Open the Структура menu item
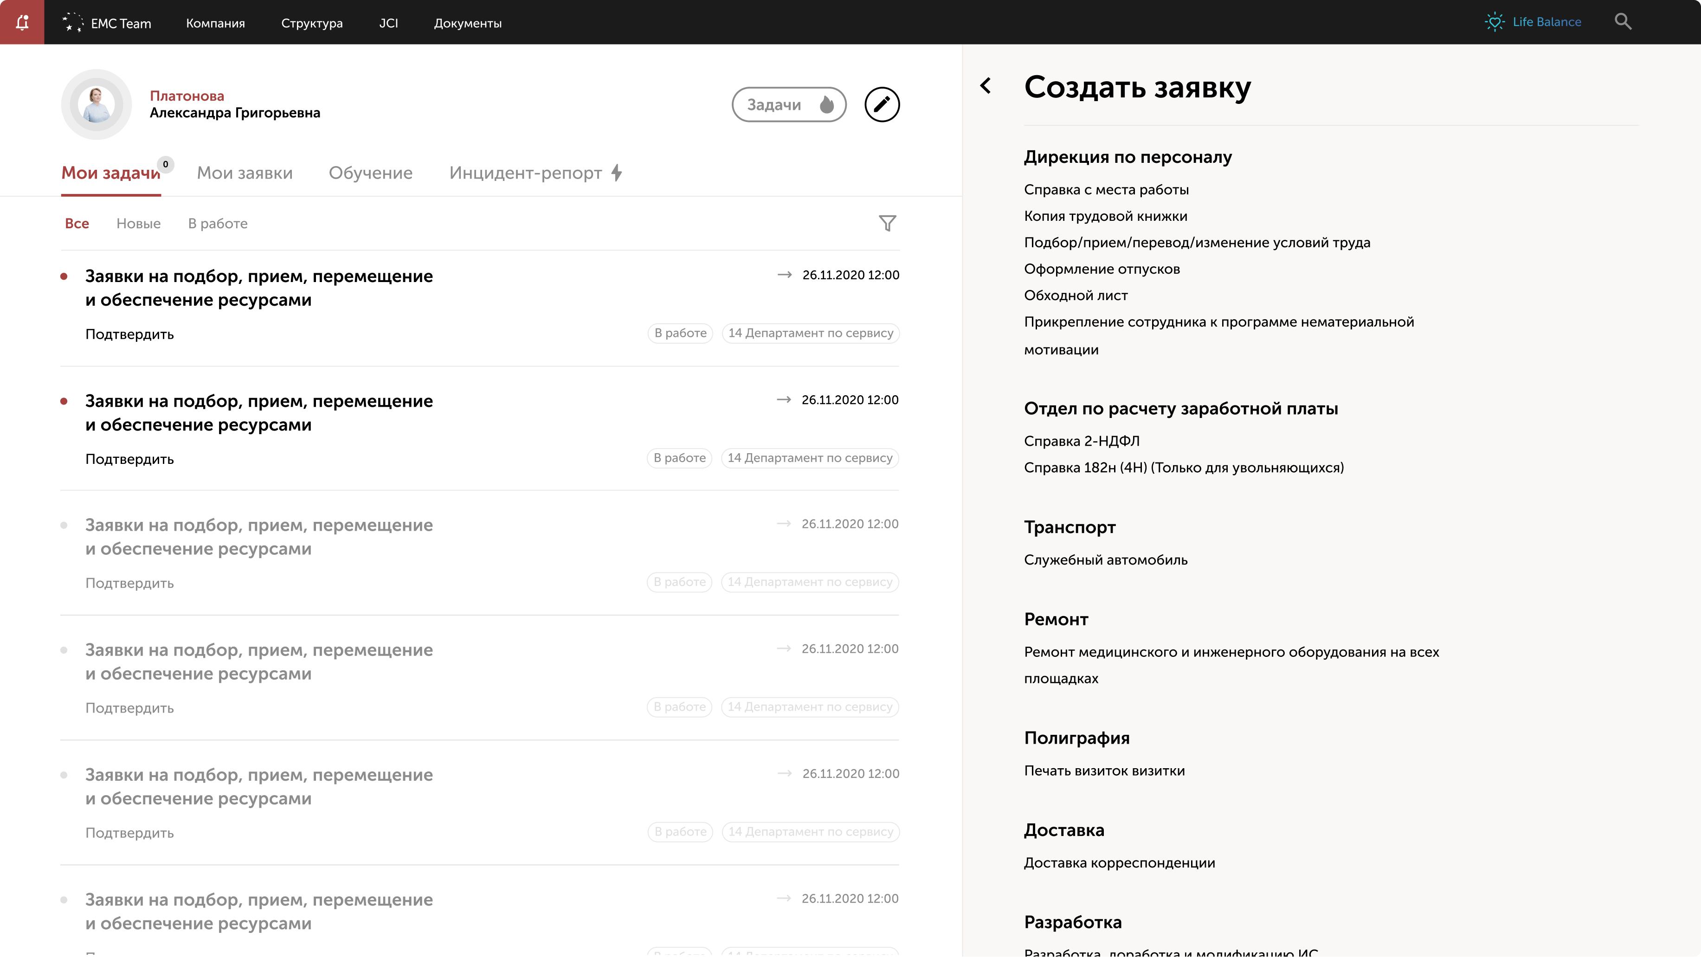Viewport: 1701px width, 957px height. pos(312,23)
